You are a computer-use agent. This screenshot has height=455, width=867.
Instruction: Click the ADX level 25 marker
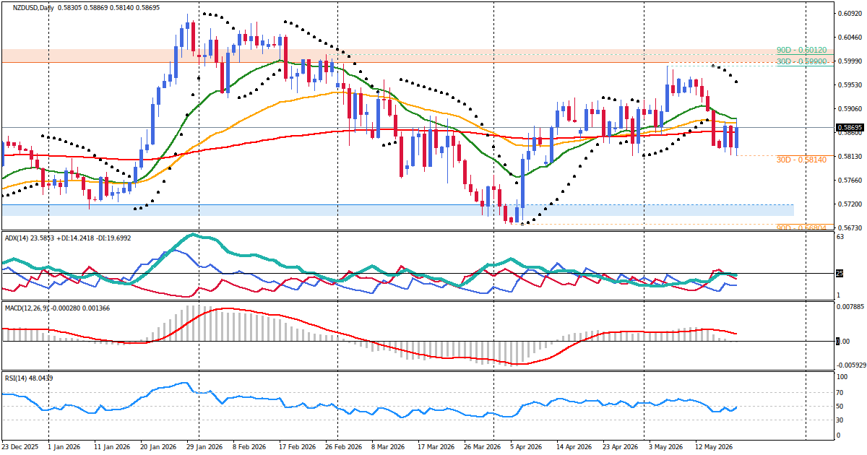(840, 273)
